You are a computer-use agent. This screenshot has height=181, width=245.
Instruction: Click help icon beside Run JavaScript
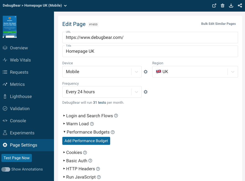(x=99, y=177)
